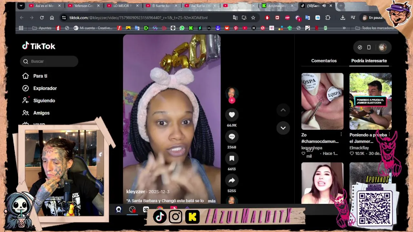Like the video with the heart icon
The height and width of the screenshot is (232, 413).
click(232, 115)
